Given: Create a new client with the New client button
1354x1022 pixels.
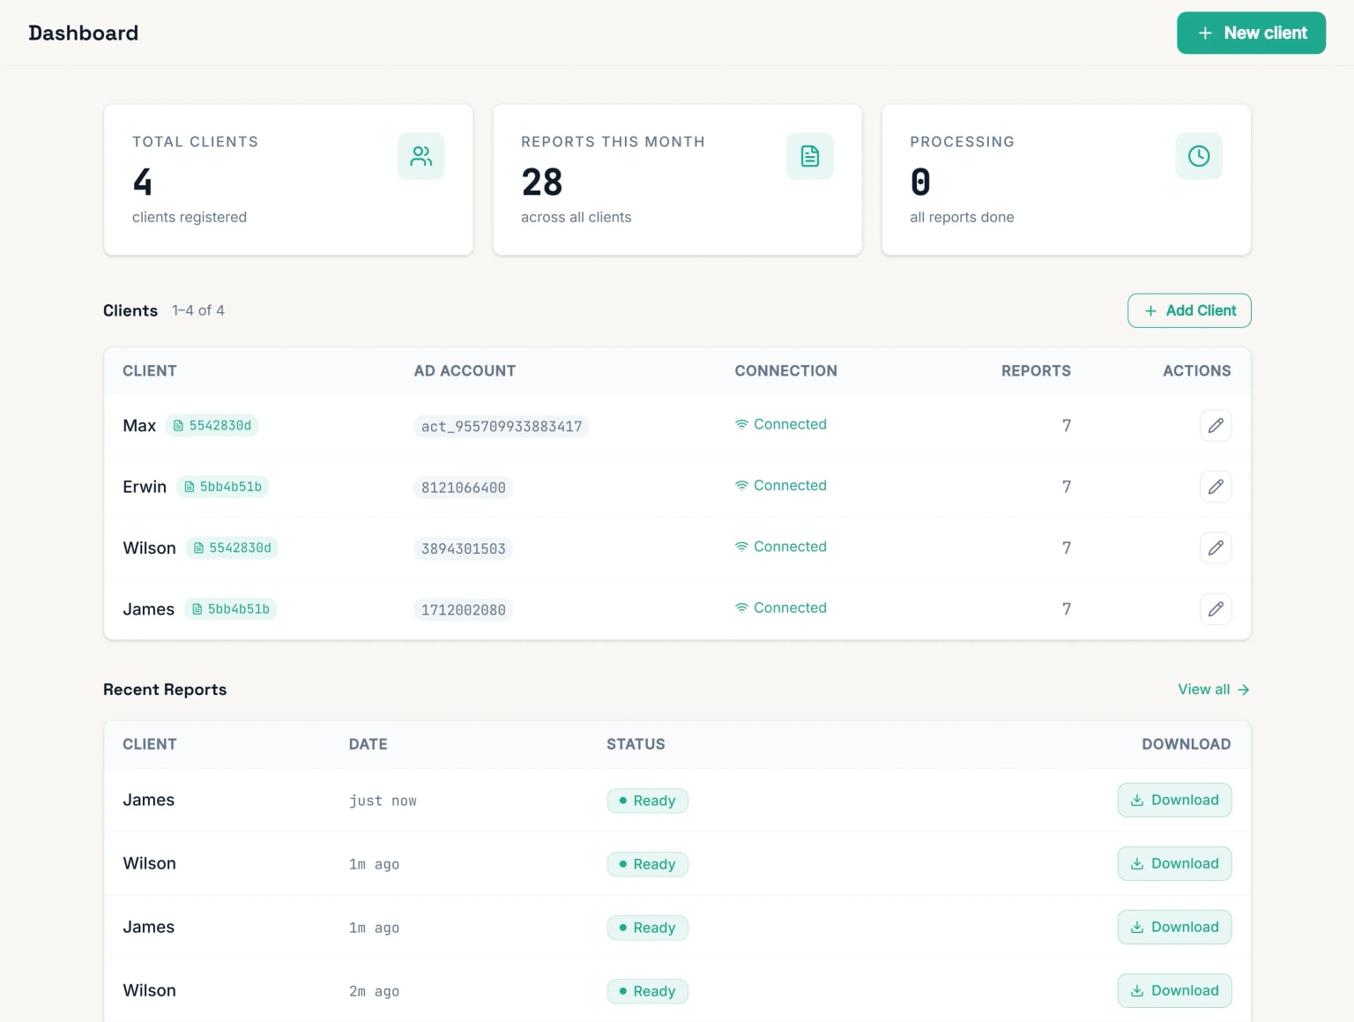Looking at the screenshot, I should [1251, 33].
